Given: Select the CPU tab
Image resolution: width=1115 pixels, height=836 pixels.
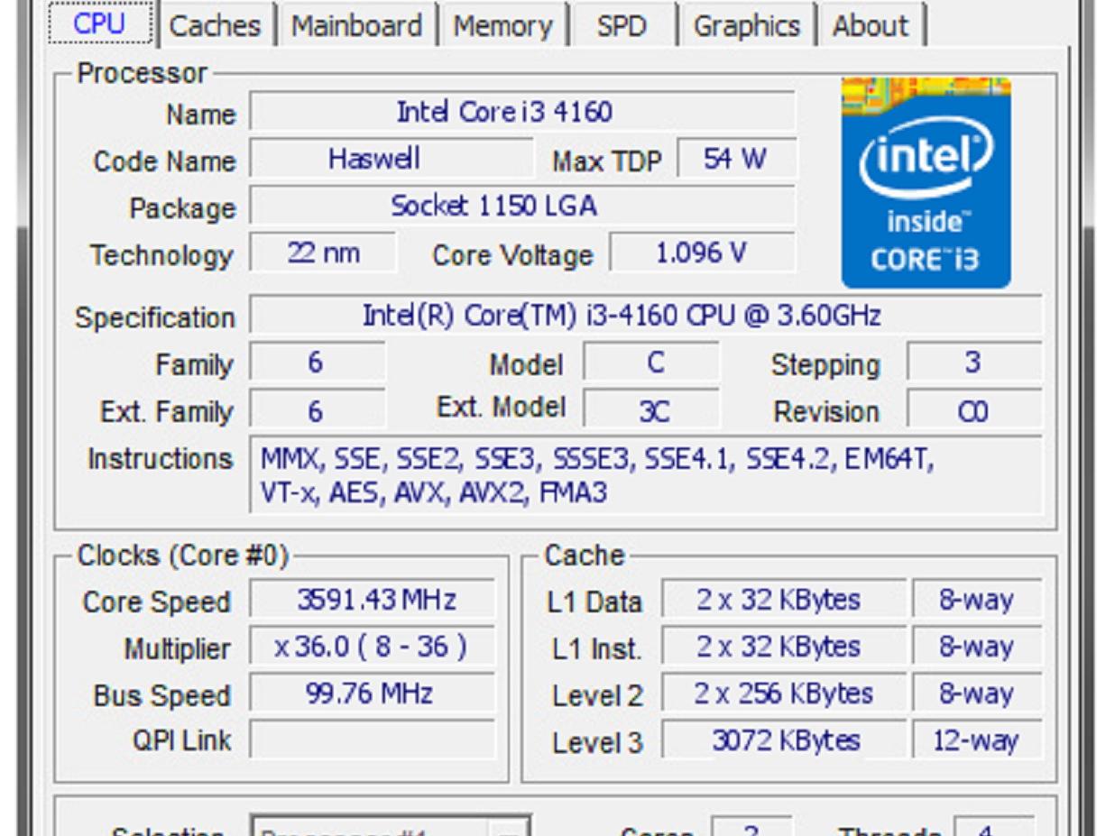Looking at the screenshot, I should (99, 24).
